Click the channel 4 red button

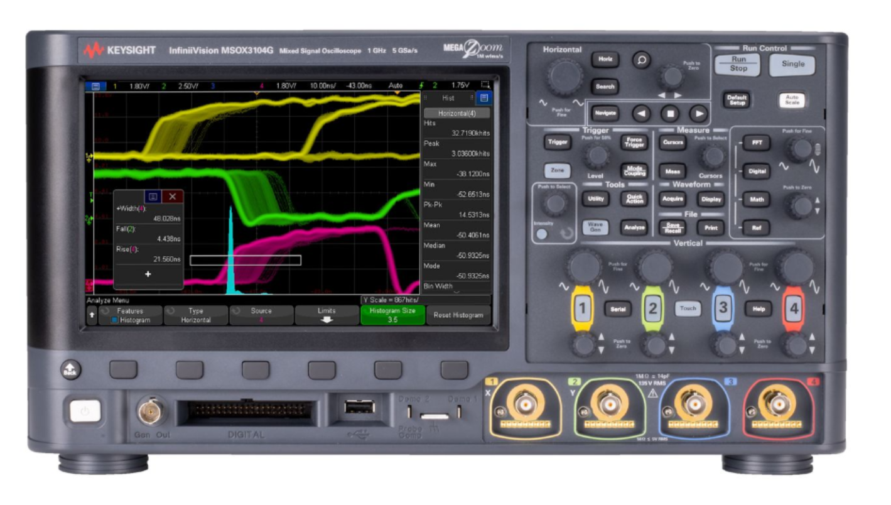click(x=794, y=309)
